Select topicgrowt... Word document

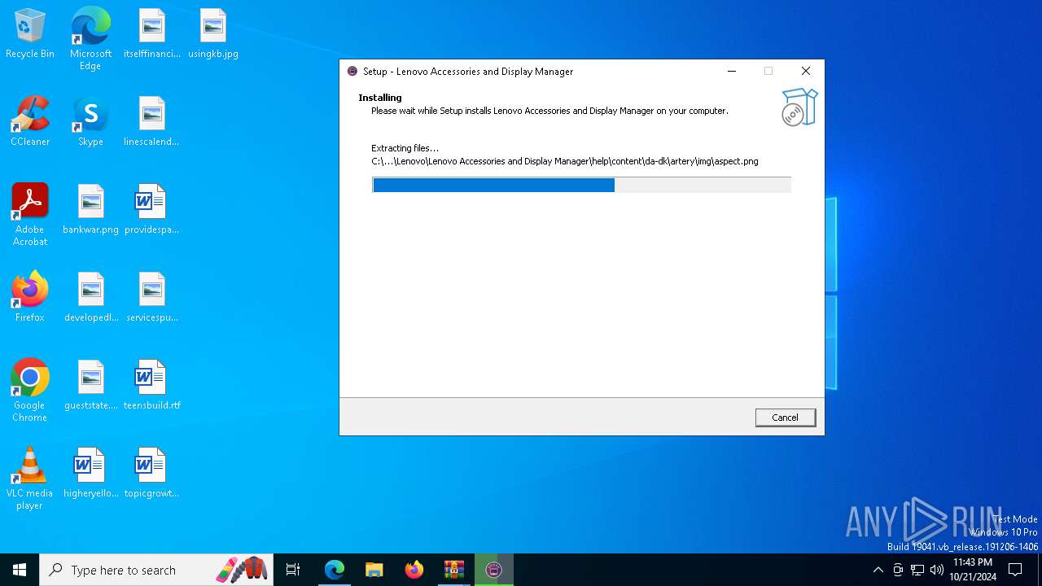coord(152,474)
